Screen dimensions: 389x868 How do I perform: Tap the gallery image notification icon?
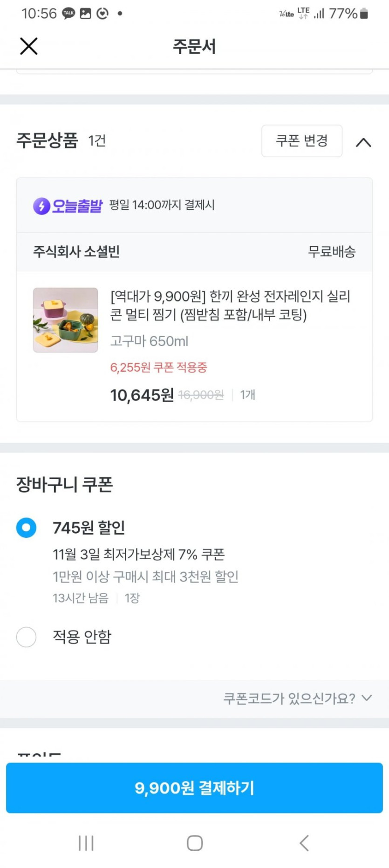tap(86, 14)
